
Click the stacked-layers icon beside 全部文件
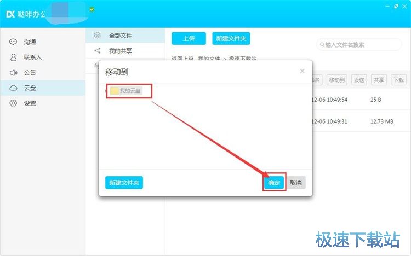(x=98, y=35)
